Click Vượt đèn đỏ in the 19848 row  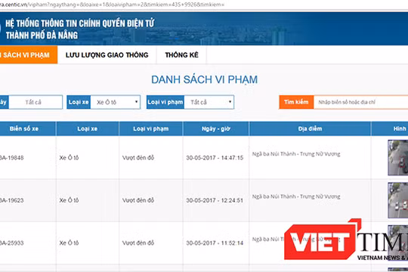click(x=138, y=158)
